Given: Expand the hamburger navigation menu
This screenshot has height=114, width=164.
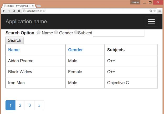Looking at the screenshot, I should pos(151,22).
